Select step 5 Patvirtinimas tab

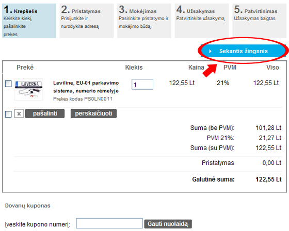[259, 21]
